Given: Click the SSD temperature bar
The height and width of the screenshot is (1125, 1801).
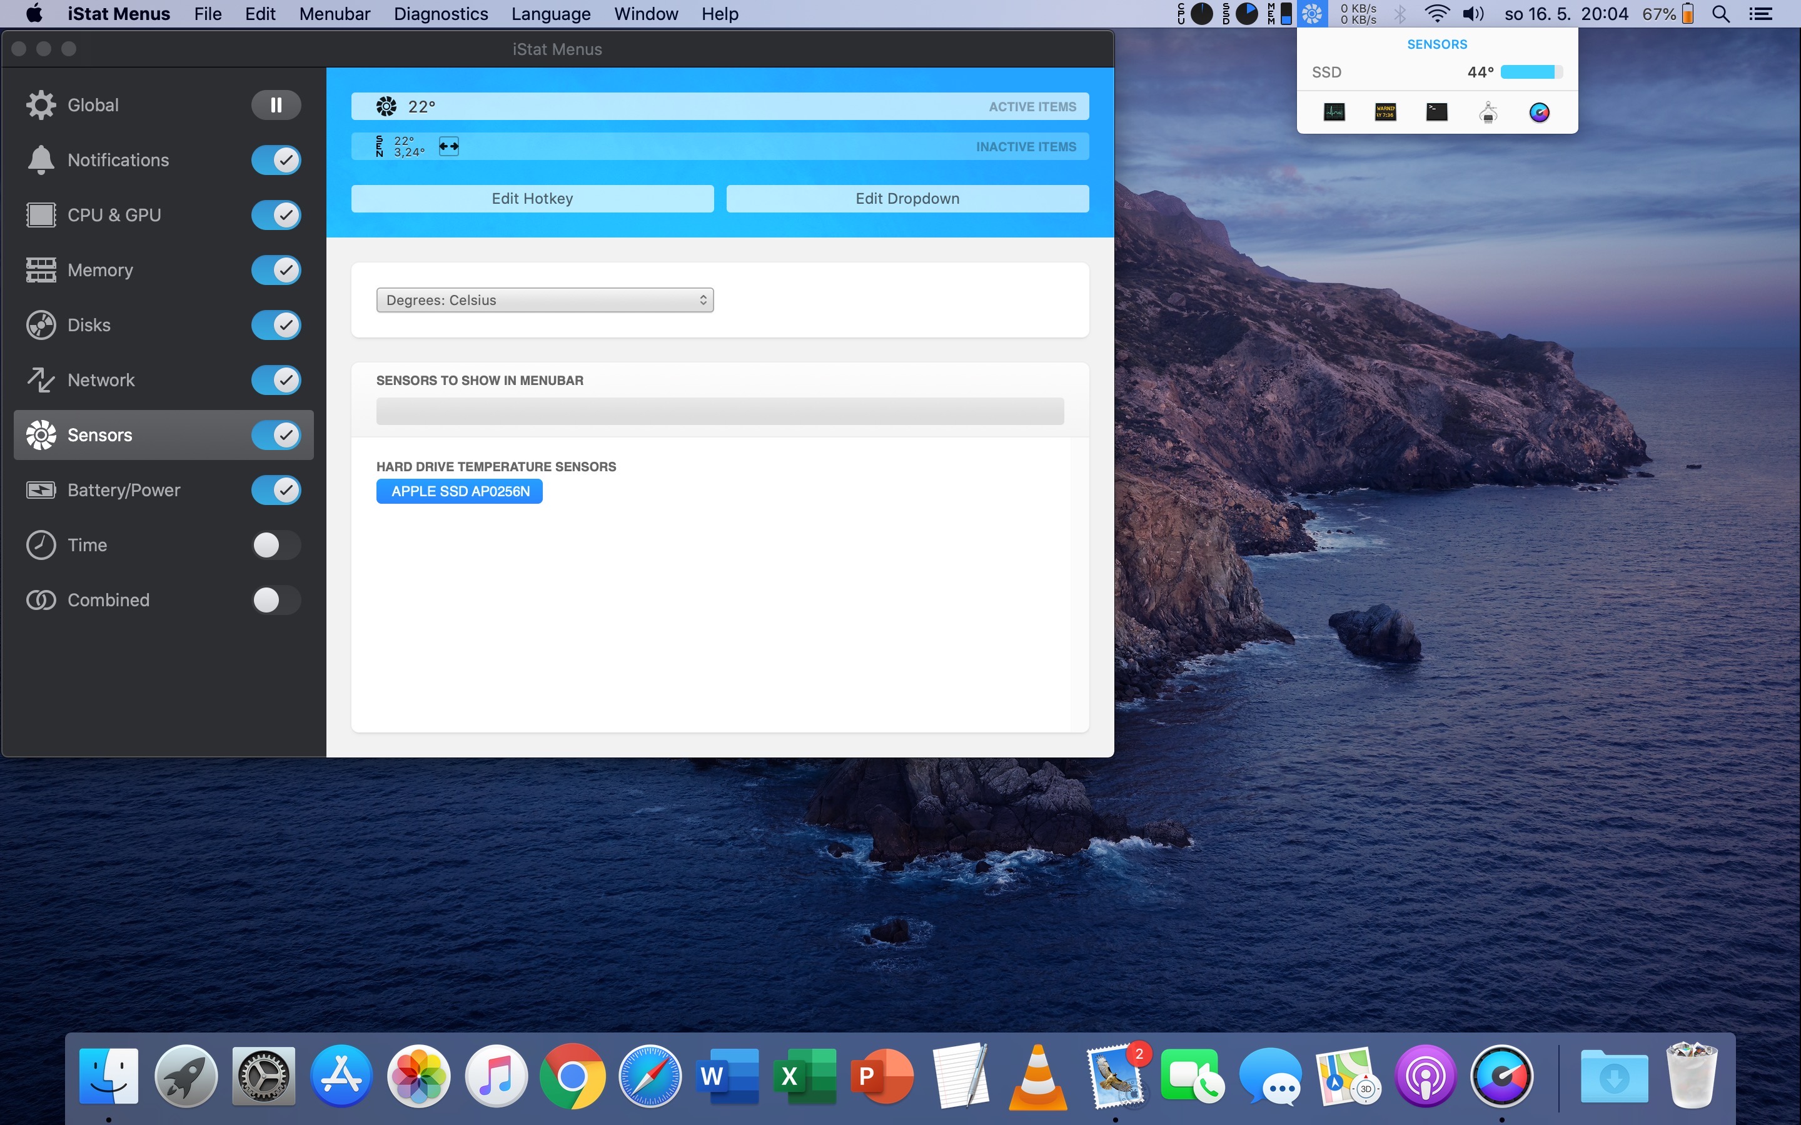Looking at the screenshot, I should pos(1531,72).
